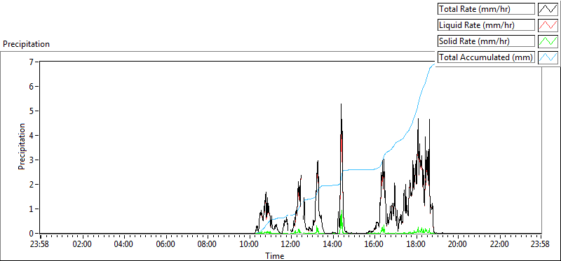Click the rightmost 23:58 time label
The image size is (561, 261).
tap(540, 244)
